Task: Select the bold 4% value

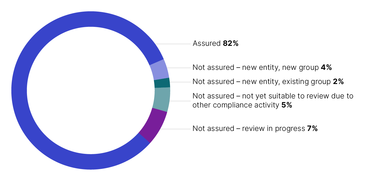Action: [326, 68]
